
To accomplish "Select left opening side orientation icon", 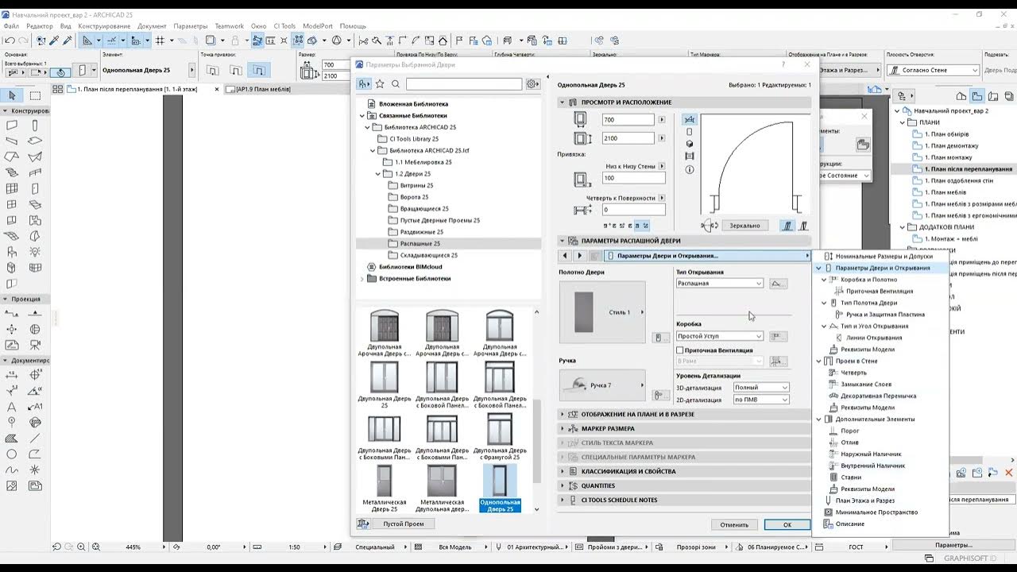I will (x=787, y=226).
